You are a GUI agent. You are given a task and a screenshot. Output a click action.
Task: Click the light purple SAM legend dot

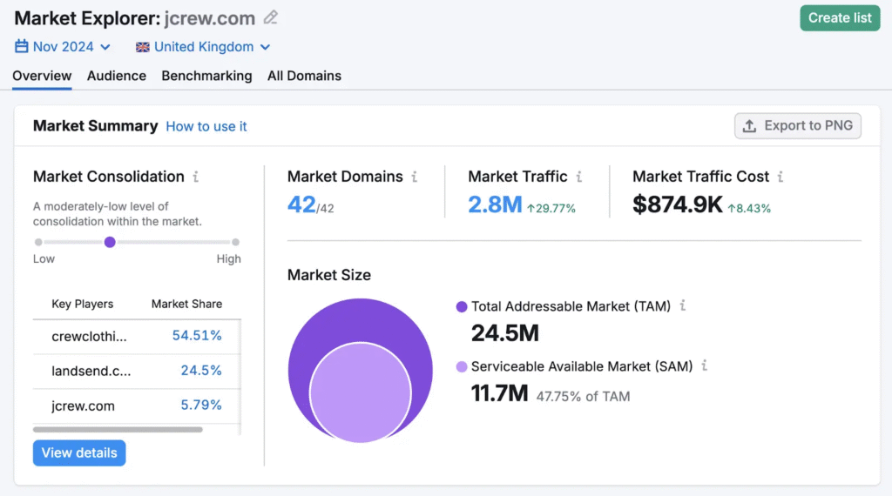click(x=462, y=366)
